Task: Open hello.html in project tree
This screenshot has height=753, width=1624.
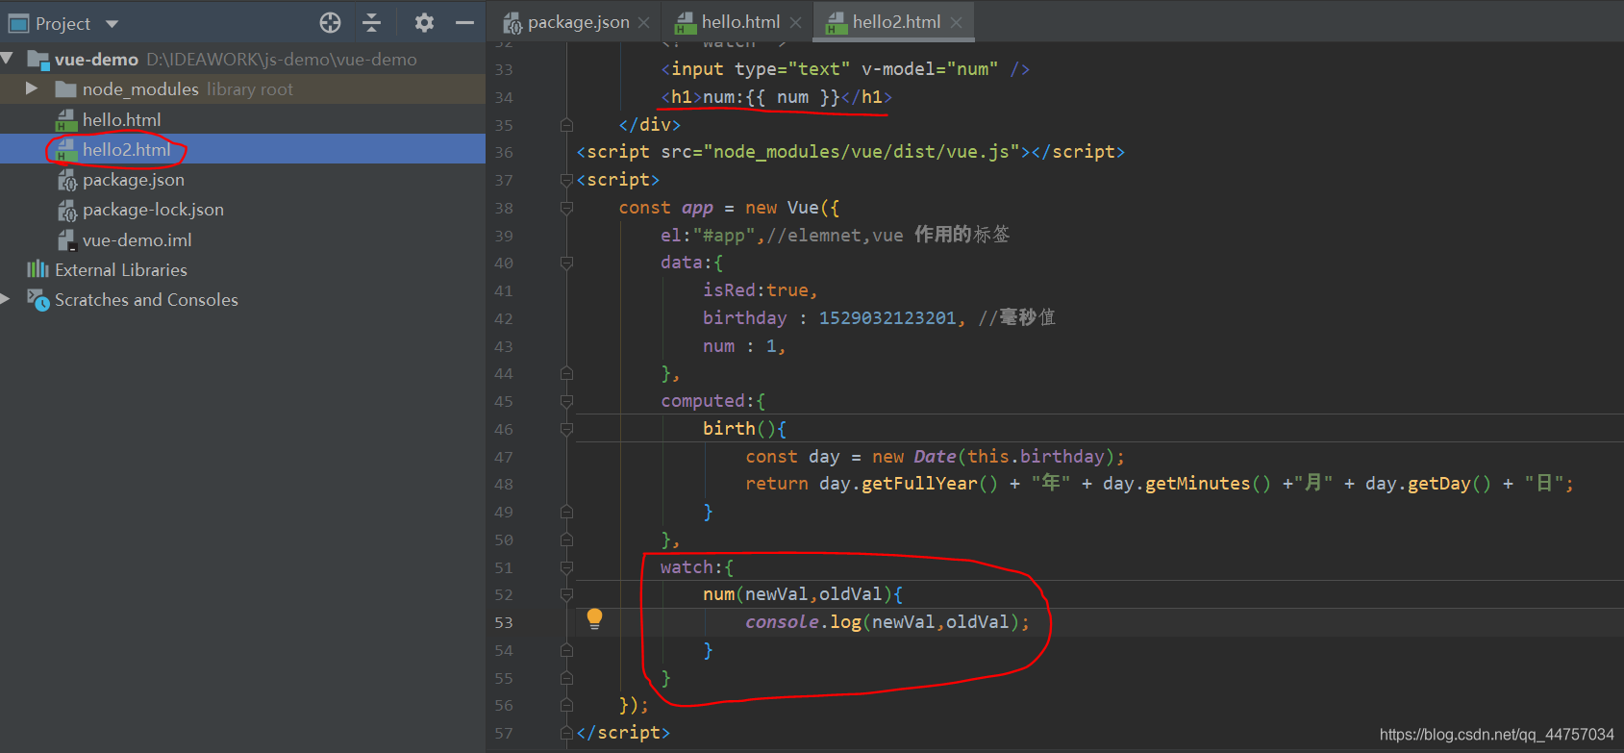Action: coord(121,119)
